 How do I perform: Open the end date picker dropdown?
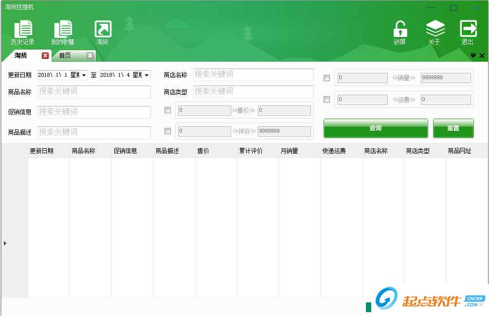pos(146,75)
